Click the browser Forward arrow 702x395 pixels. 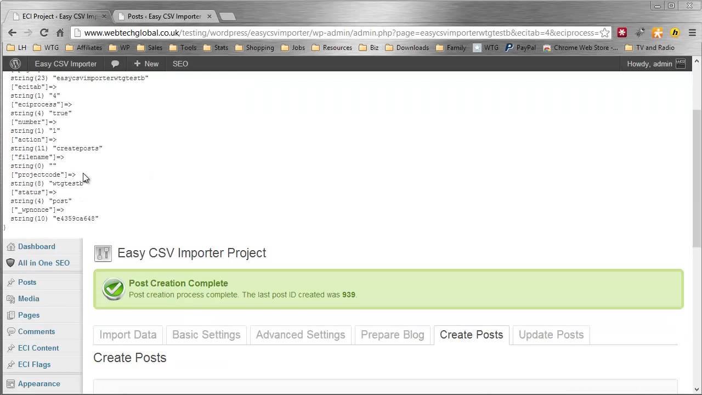[29, 33]
